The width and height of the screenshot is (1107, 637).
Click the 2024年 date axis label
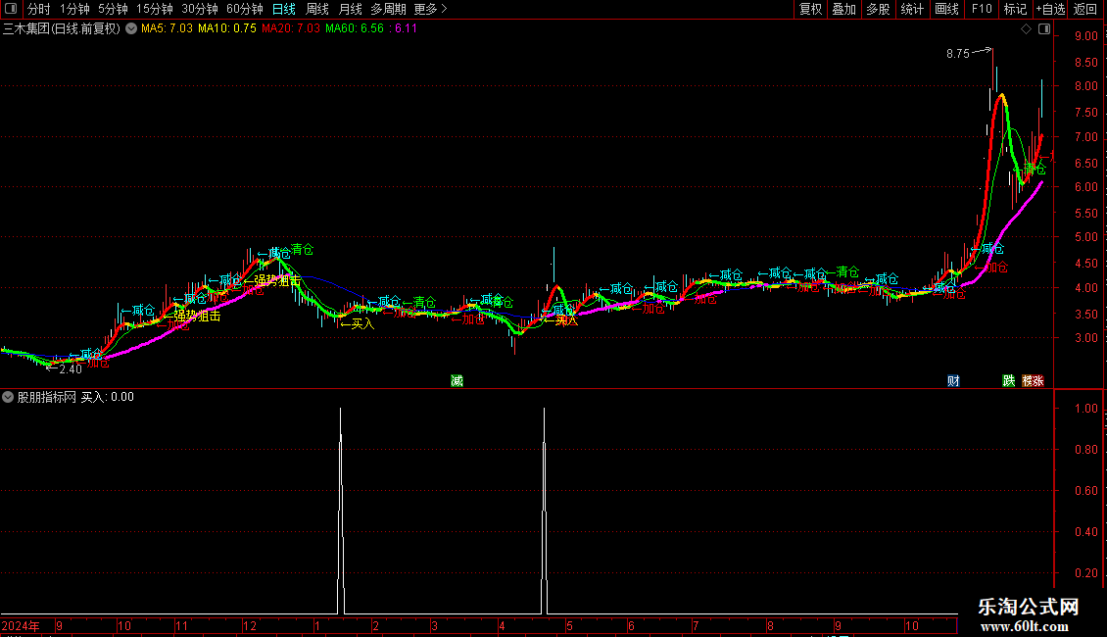coord(21,625)
